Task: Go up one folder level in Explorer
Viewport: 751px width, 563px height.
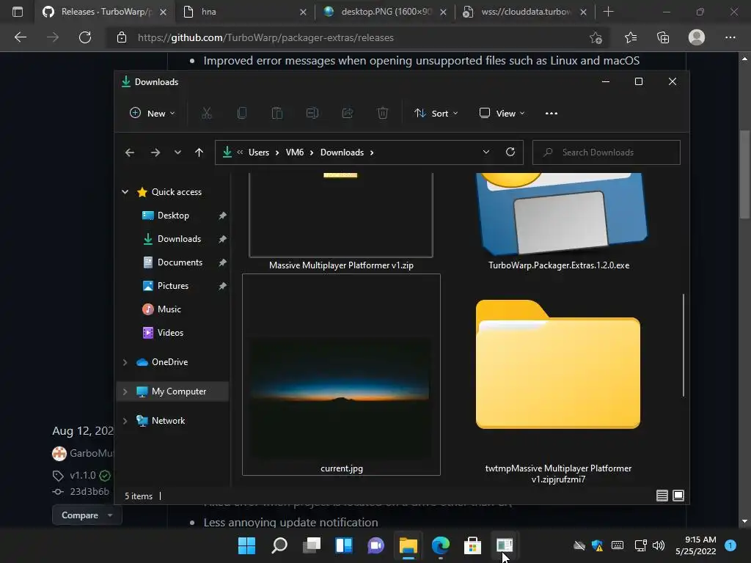Action: pyautogui.click(x=199, y=152)
